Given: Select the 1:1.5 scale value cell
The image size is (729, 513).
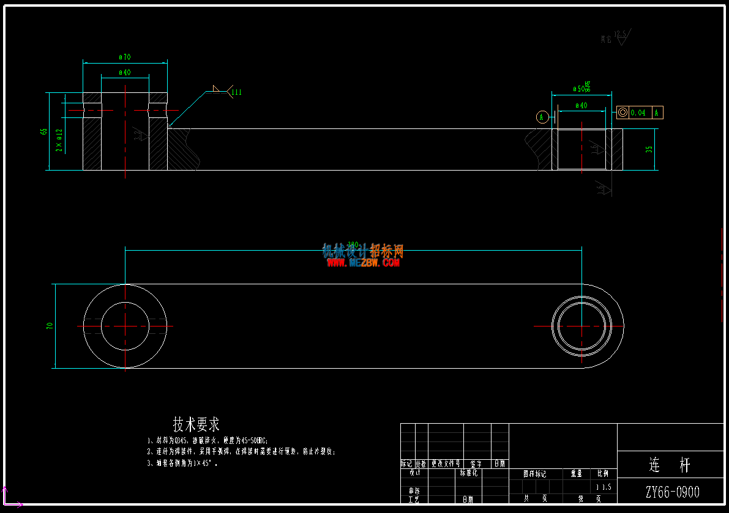Looking at the screenshot, I should coord(604,487).
